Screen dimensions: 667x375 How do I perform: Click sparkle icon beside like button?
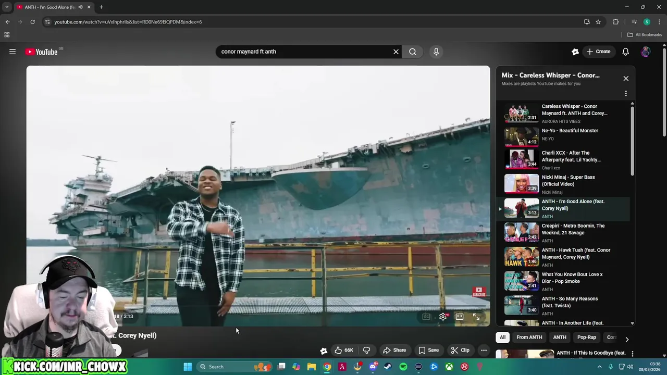[324, 351]
